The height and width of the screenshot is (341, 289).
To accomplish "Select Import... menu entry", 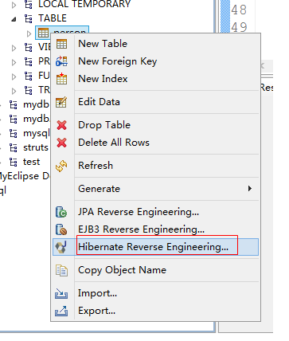I will pyautogui.click(x=155, y=293).
